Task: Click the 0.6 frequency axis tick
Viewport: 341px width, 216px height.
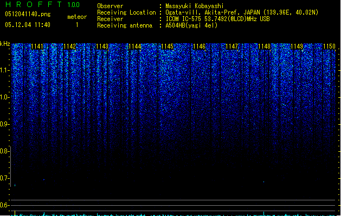Action: tap(5, 205)
